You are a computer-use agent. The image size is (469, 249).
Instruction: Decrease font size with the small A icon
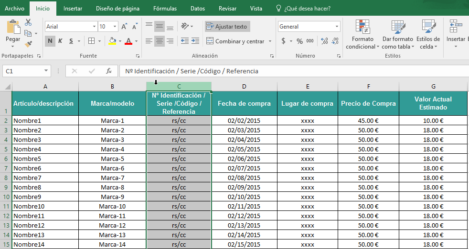pos(135,27)
